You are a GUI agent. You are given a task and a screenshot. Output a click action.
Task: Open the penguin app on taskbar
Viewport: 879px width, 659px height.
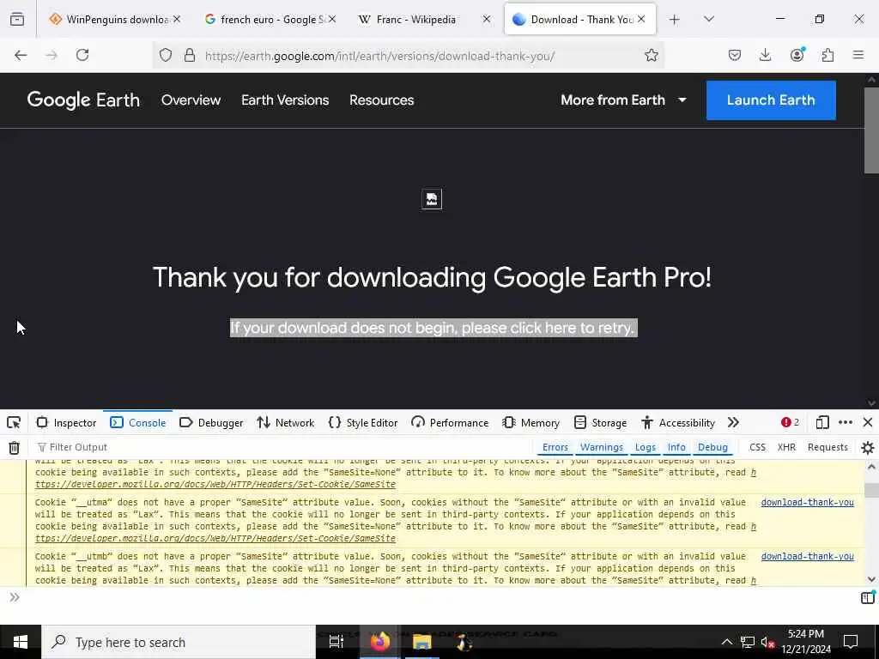464,642
